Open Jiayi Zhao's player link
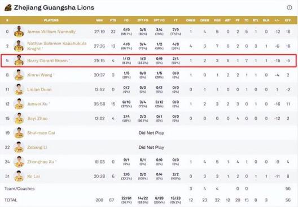This screenshot has width=298, height=207. coord(37,118)
